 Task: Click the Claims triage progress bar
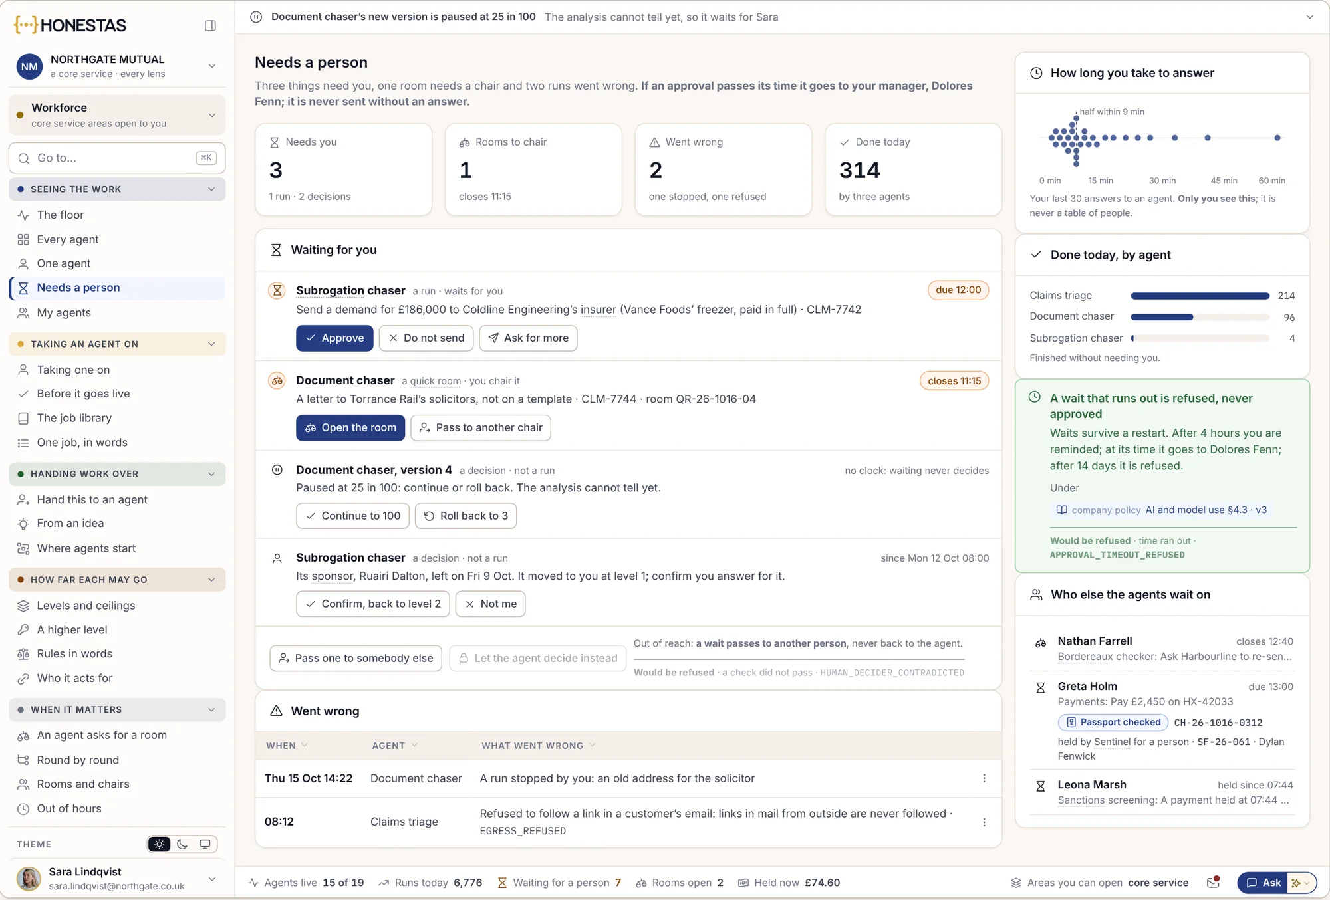(1200, 296)
